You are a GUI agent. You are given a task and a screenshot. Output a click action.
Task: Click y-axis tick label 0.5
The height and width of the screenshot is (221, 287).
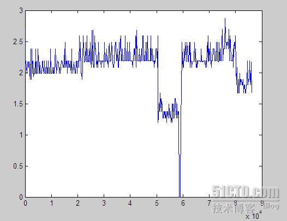pyautogui.click(x=18, y=166)
